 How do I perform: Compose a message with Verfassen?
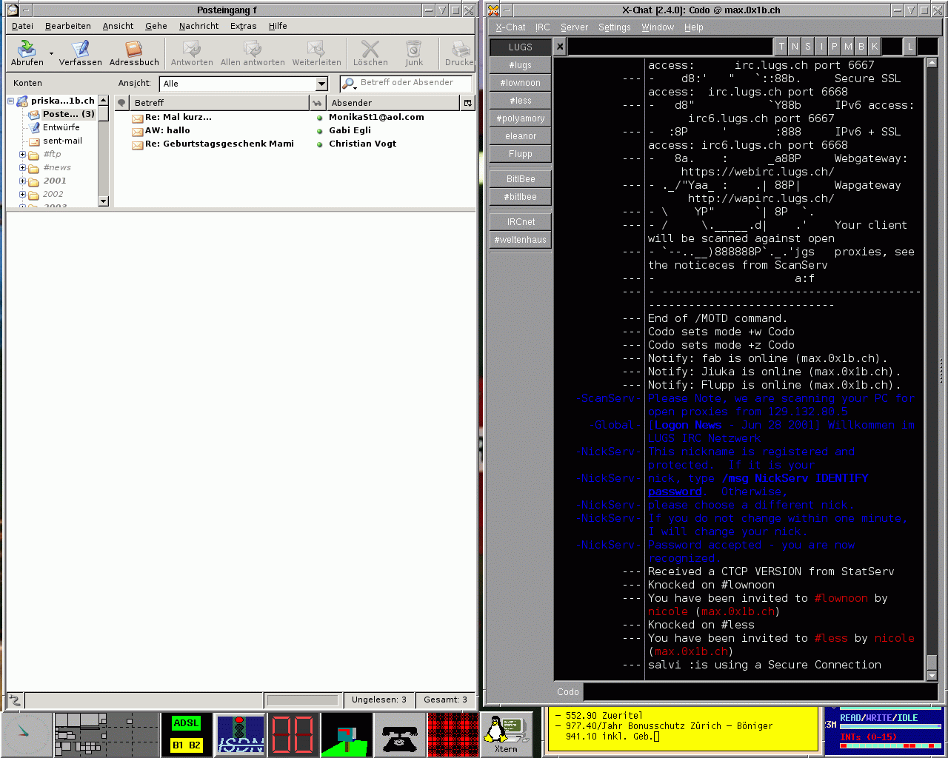[x=80, y=53]
